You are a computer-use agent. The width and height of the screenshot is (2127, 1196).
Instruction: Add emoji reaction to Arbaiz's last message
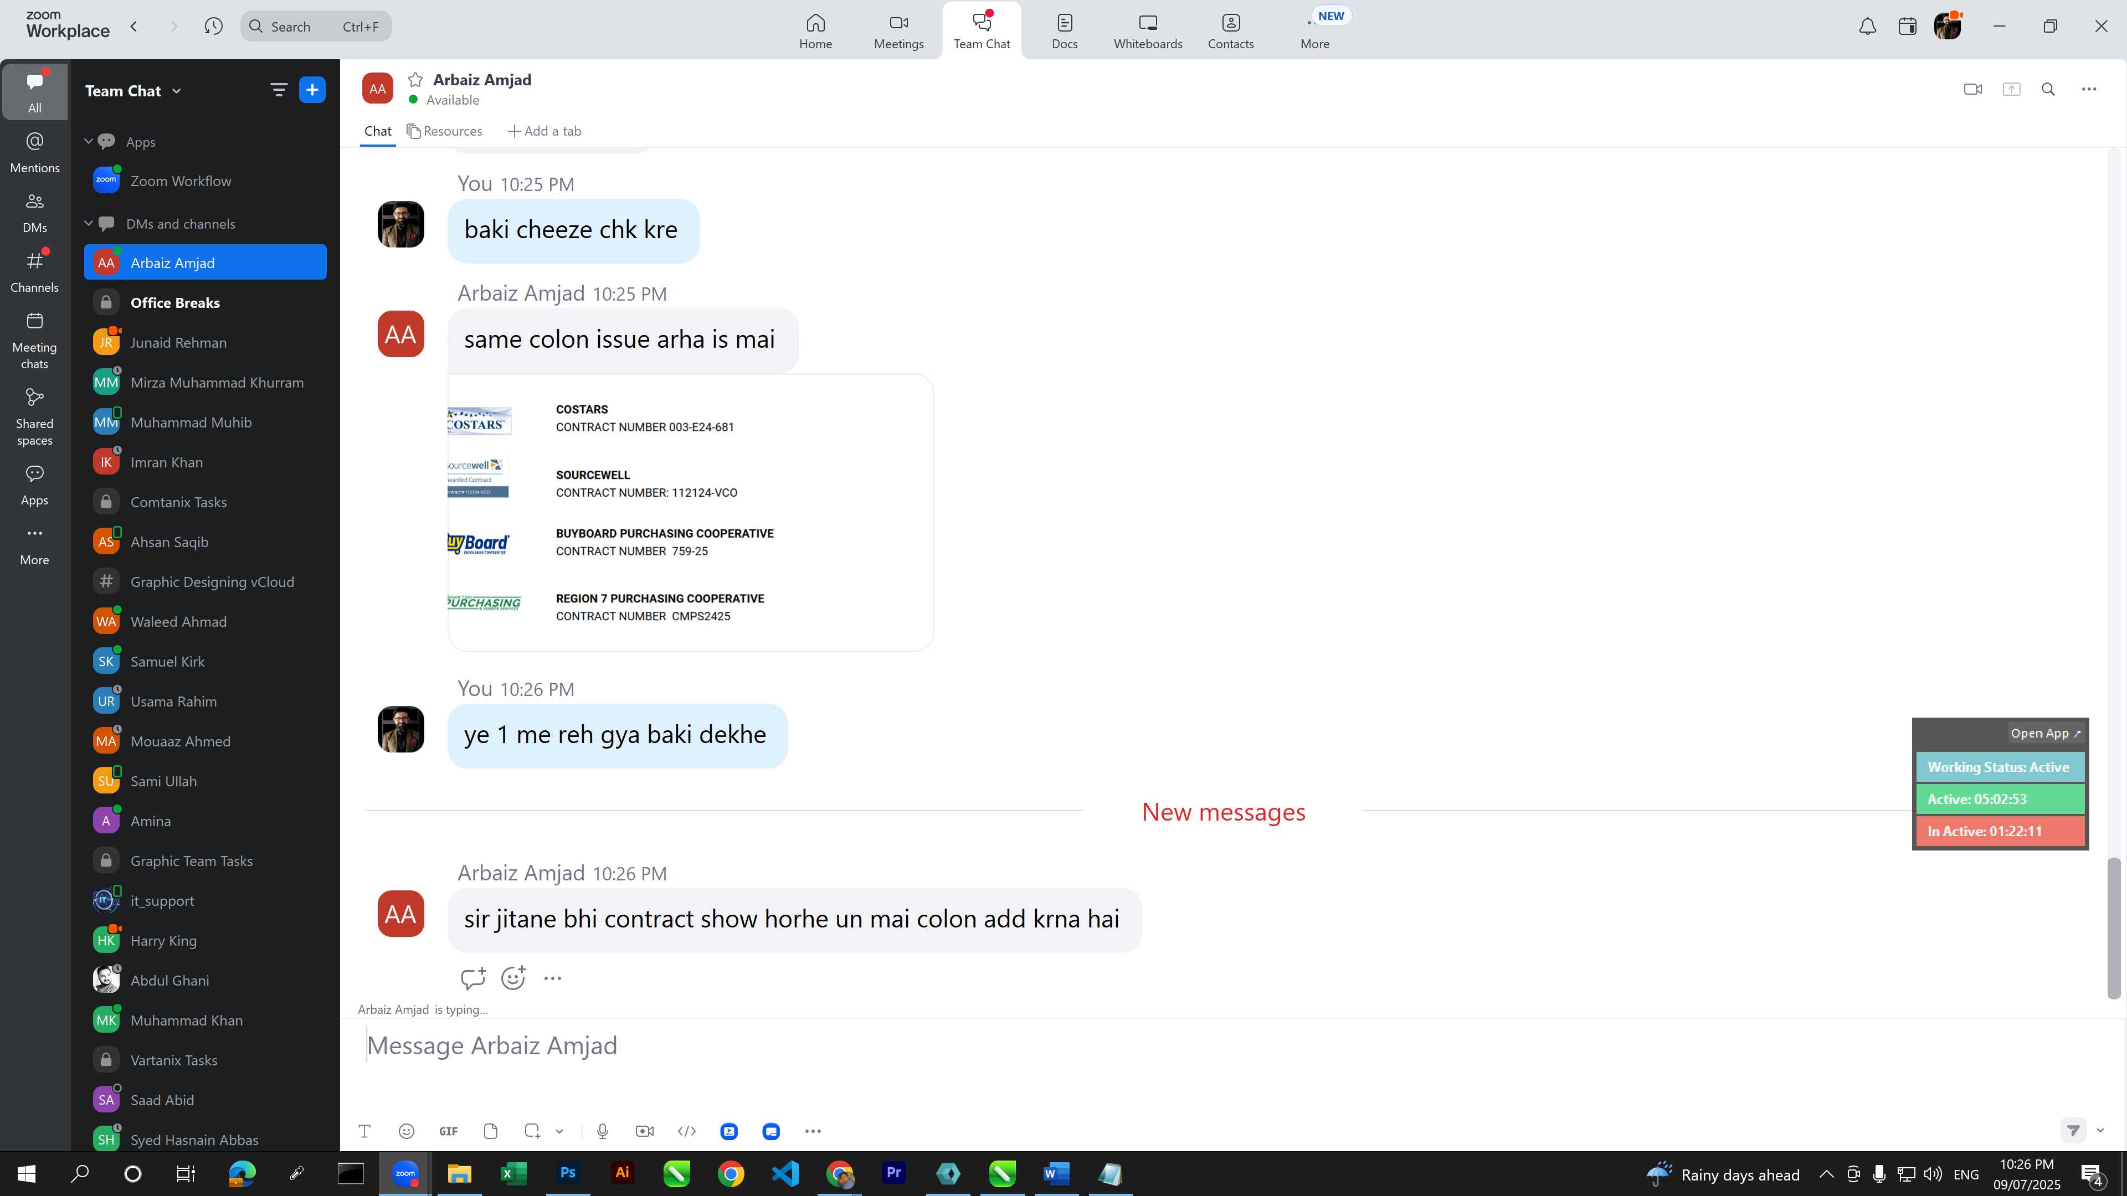[513, 978]
